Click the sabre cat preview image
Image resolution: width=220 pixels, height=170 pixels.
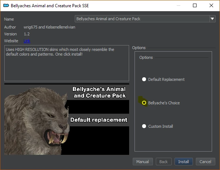[x=67, y=119]
